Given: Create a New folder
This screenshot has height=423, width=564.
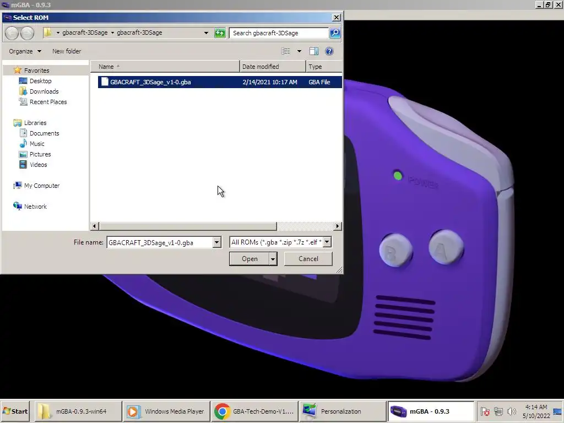Looking at the screenshot, I should [x=67, y=51].
